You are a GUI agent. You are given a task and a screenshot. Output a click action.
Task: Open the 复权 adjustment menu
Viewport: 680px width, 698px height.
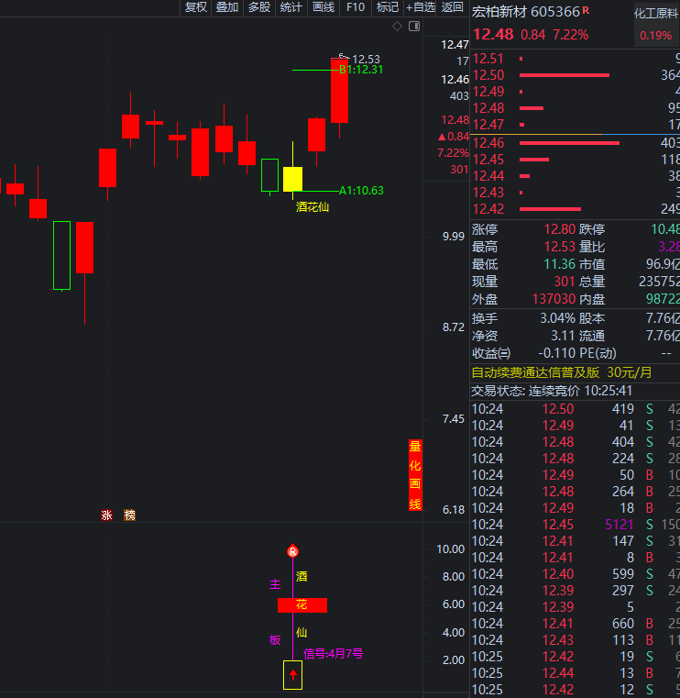[x=195, y=7]
